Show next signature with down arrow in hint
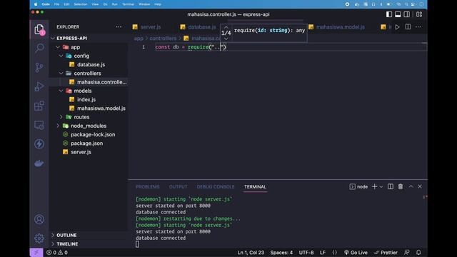The height and width of the screenshot is (257, 457). pos(226,39)
